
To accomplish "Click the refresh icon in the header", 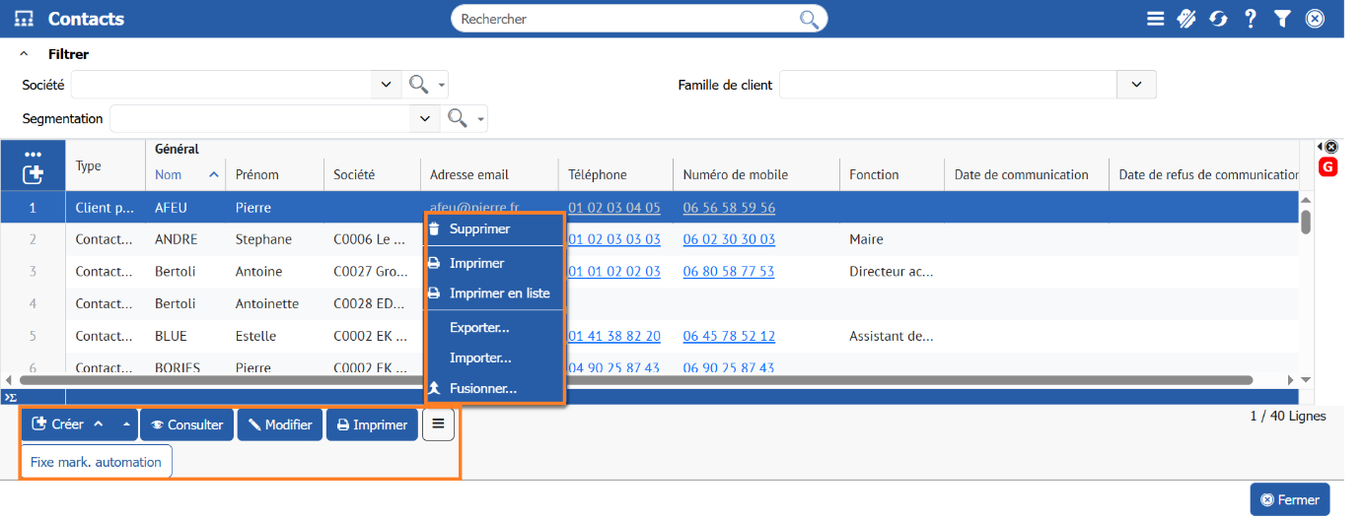I will [1218, 19].
